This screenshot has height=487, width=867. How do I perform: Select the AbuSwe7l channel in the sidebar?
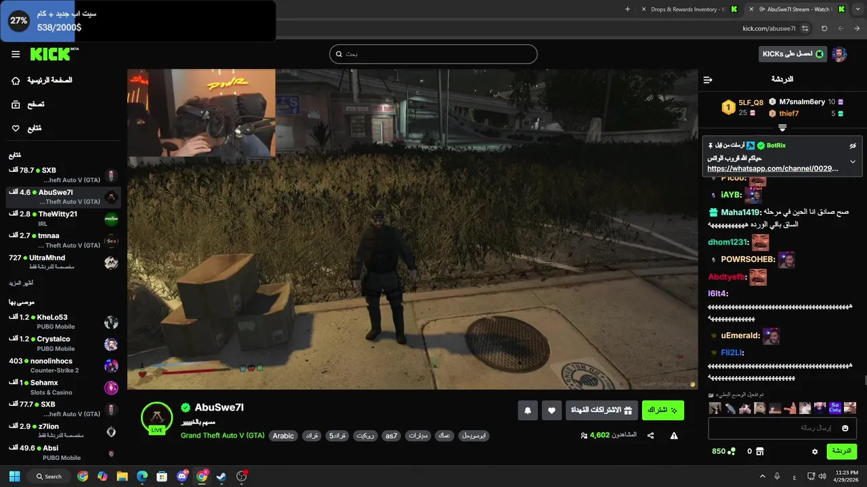tap(64, 197)
